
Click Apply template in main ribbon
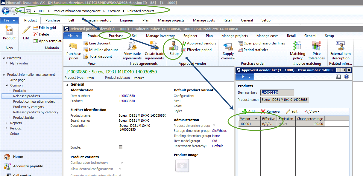tap(48, 41)
